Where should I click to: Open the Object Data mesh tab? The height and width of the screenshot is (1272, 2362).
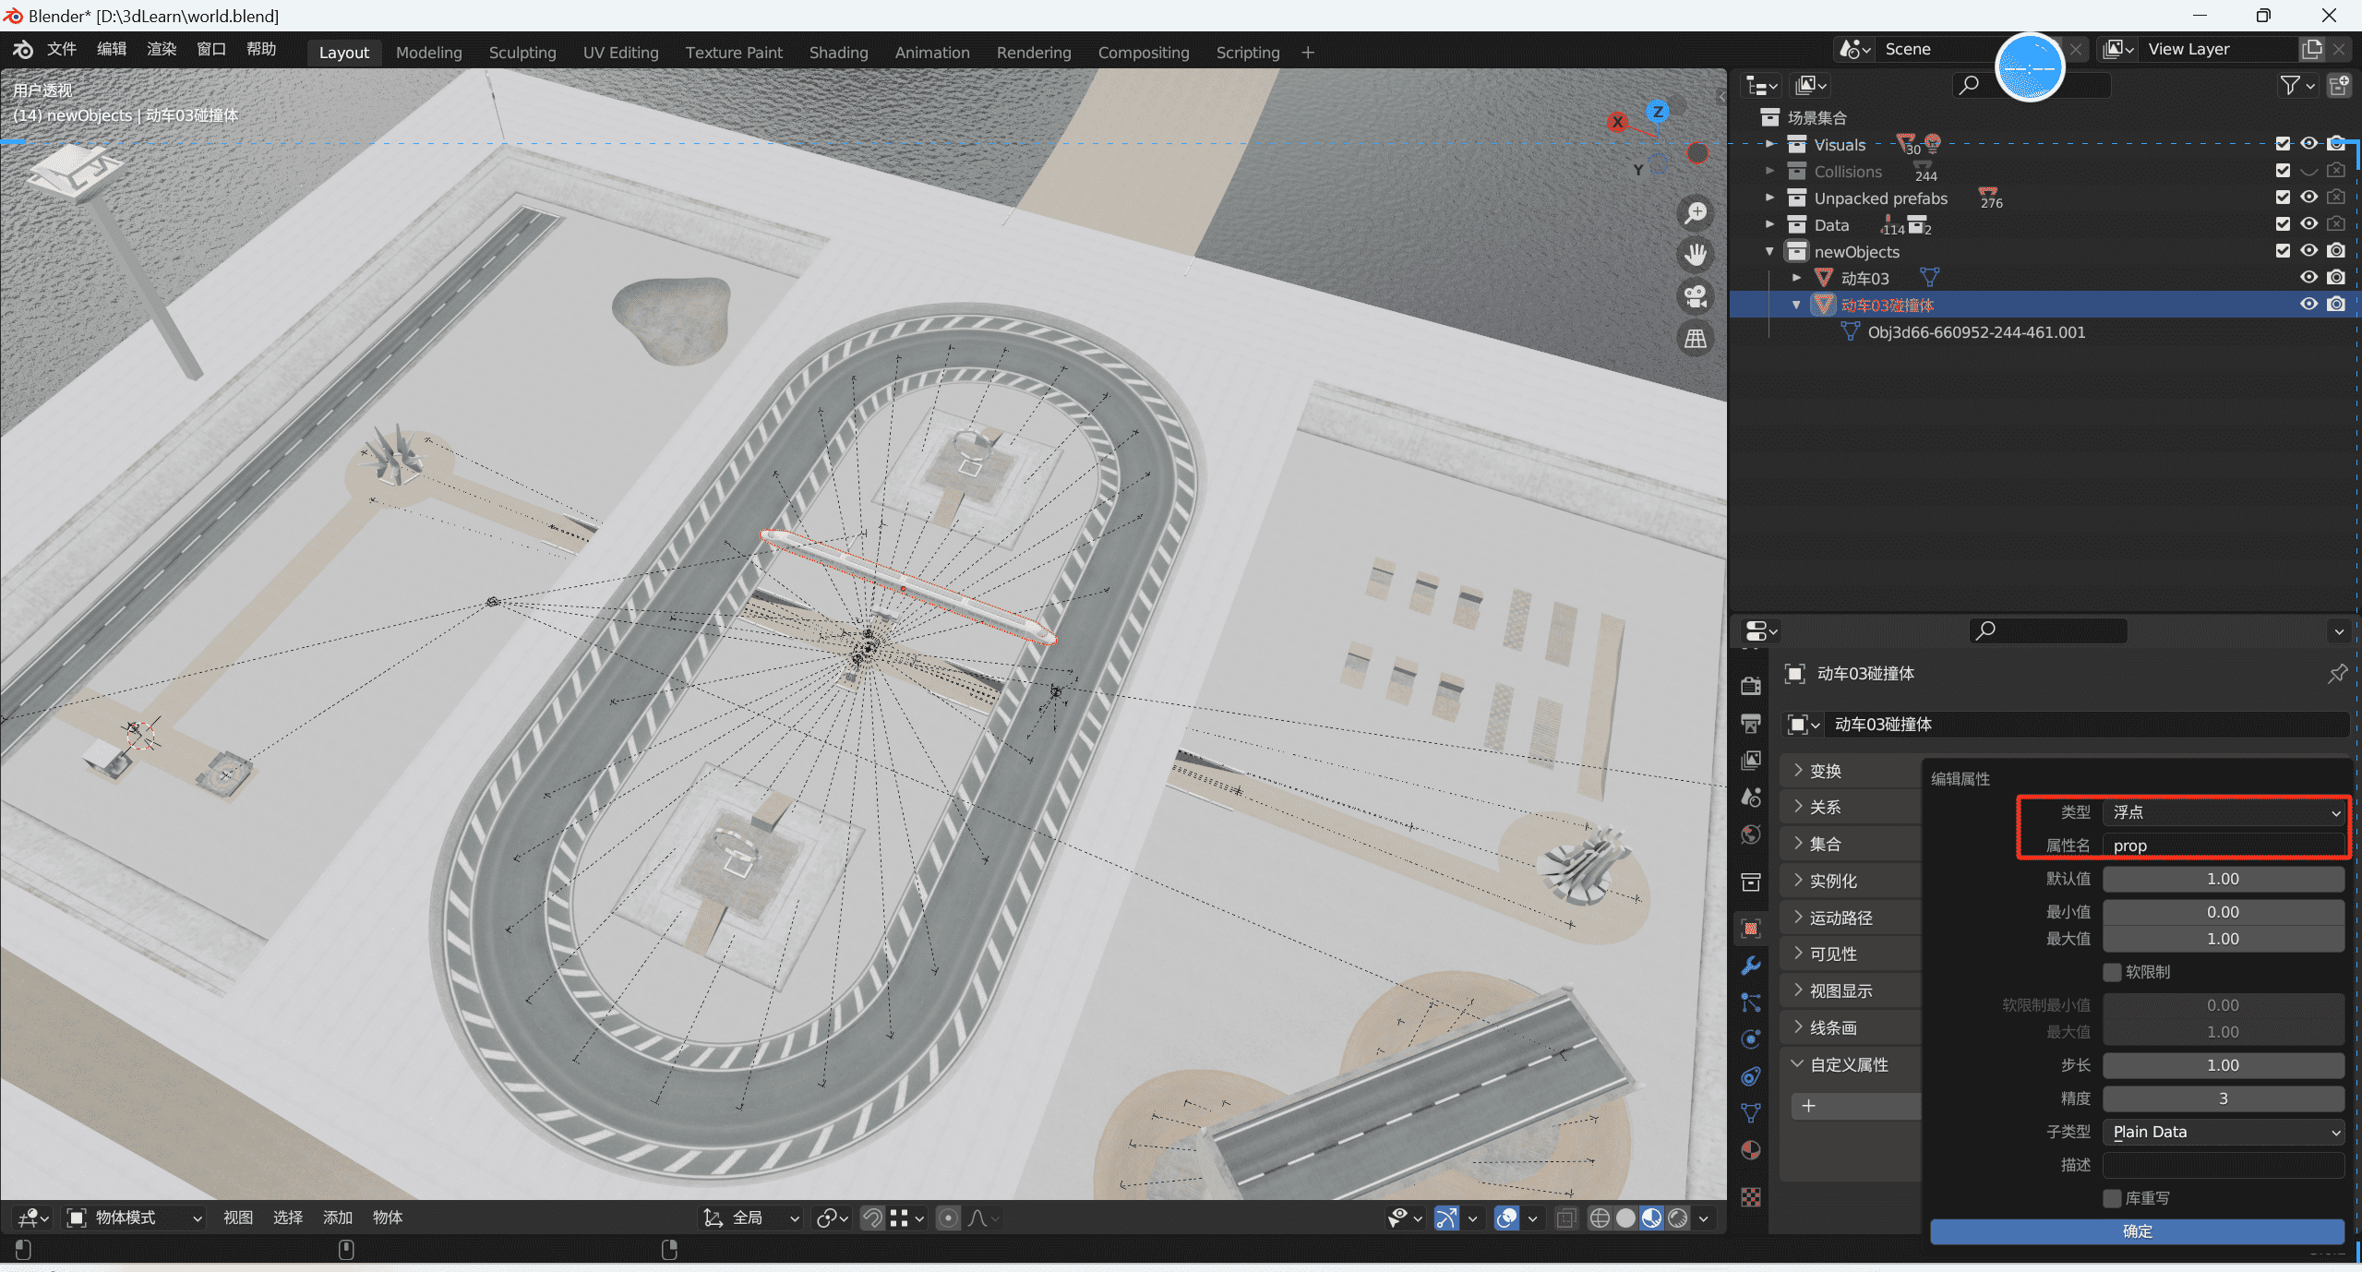point(1750,1113)
